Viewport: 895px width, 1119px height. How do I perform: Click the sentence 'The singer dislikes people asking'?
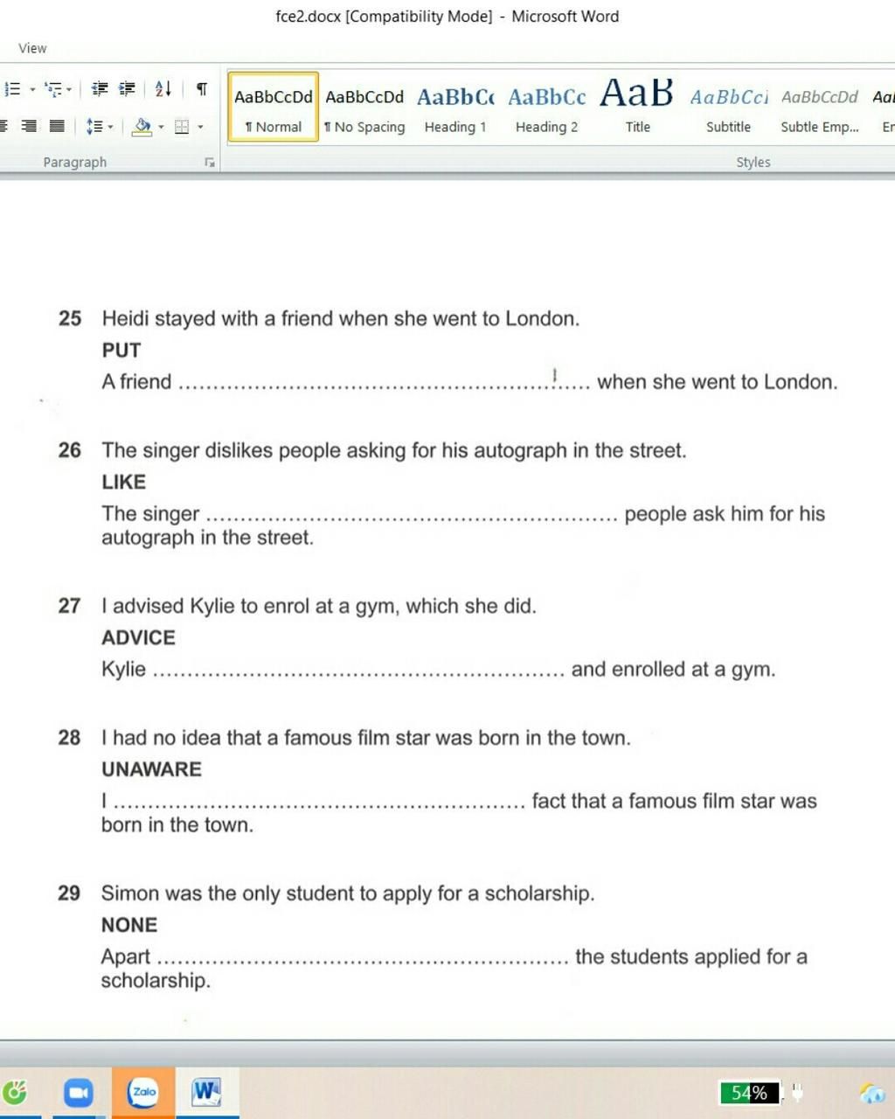(394, 451)
